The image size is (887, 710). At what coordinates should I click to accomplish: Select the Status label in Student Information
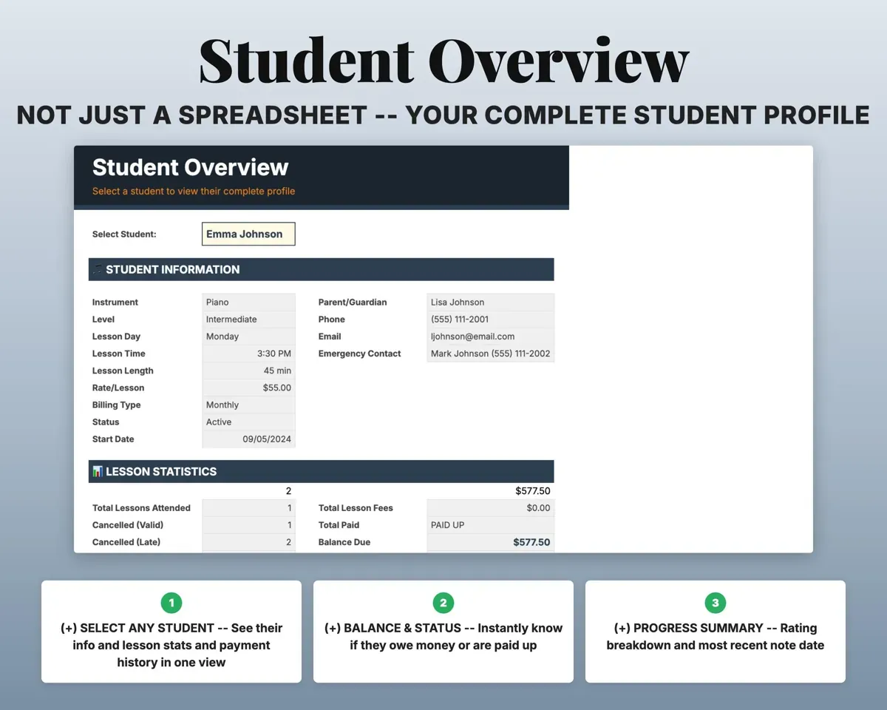[x=106, y=422]
